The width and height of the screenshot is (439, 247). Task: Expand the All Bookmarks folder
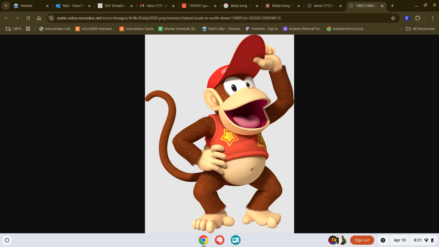(420, 29)
